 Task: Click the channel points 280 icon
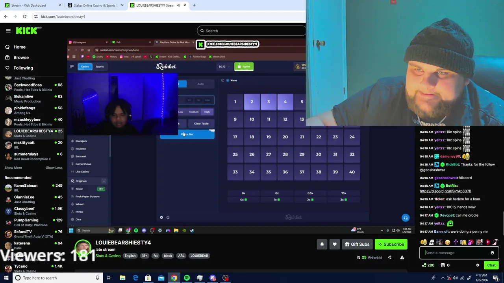(x=428, y=265)
